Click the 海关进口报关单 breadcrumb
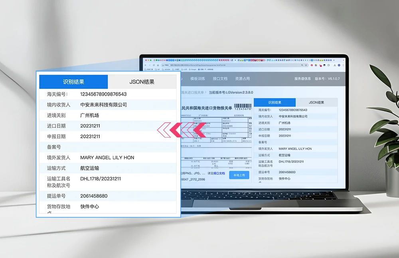 [x=193, y=93]
